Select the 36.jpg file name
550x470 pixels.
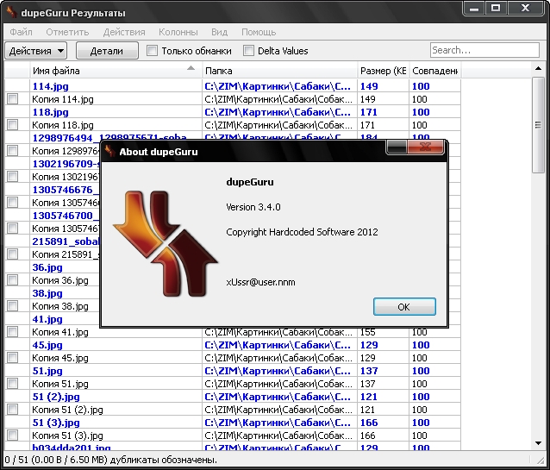tap(47, 267)
